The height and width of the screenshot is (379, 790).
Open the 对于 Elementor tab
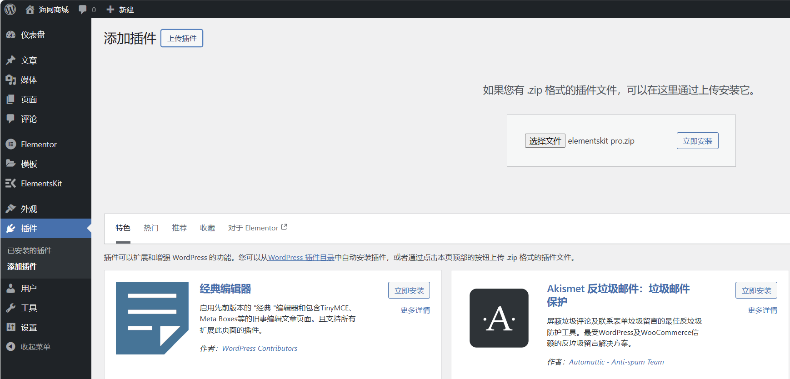point(258,228)
